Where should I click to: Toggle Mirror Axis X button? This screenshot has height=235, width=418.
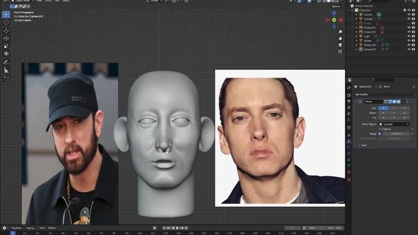pyautogui.click(x=383, y=108)
